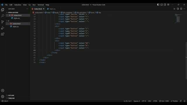This screenshot has width=187, height=105.
Task: Open style.css in folder 4 tree
Action: [x=15, y=27]
